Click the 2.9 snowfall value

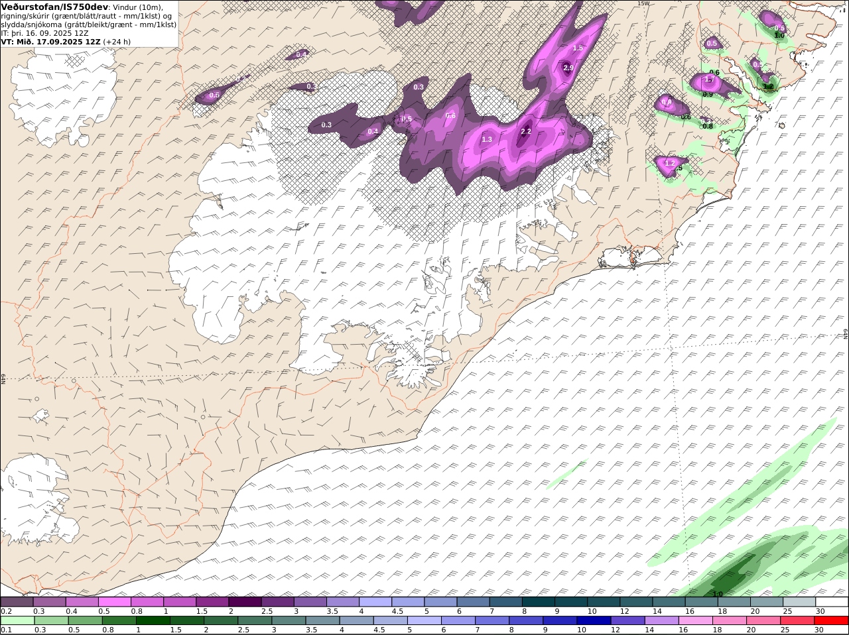pos(568,68)
